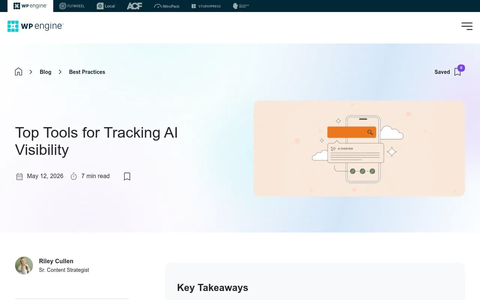Image resolution: width=480 pixels, height=300 pixels.
Task: Open the Saved articles list
Action: click(x=442, y=72)
